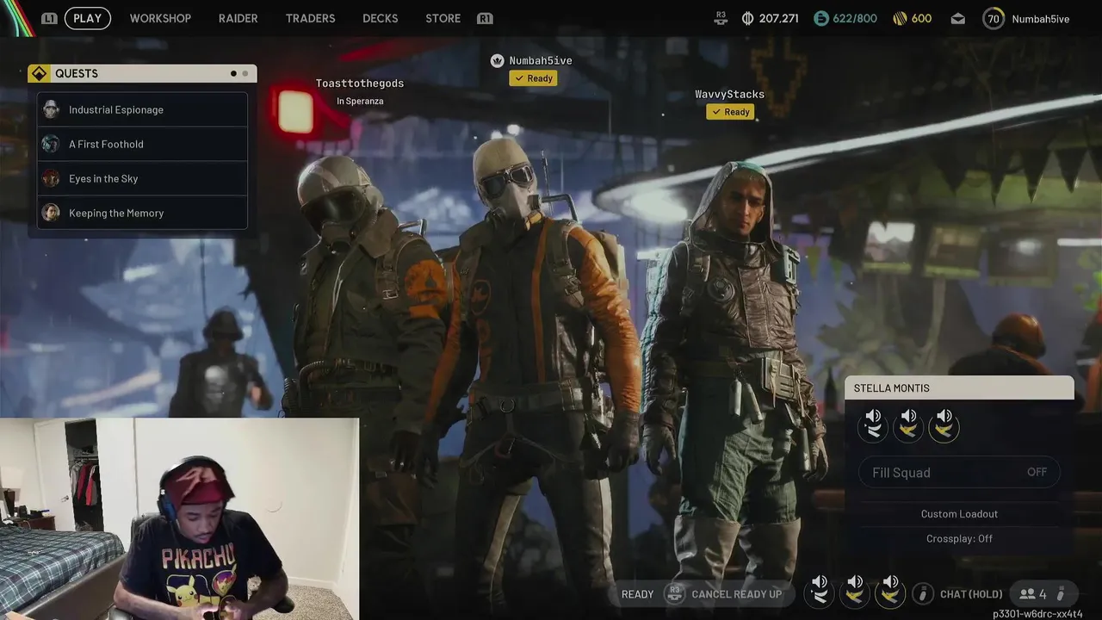Click the level 70 badge
This screenshot has width=1102, height=620.
[994, 18]
